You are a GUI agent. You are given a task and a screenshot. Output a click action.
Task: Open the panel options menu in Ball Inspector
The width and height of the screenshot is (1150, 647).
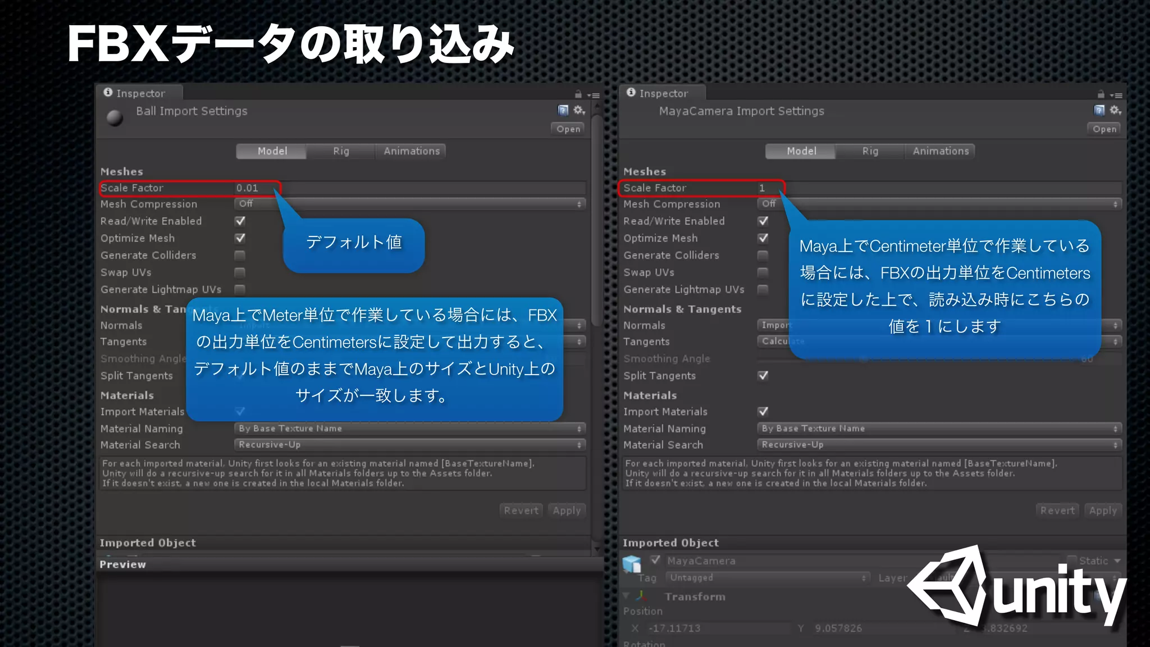[594, 95]
